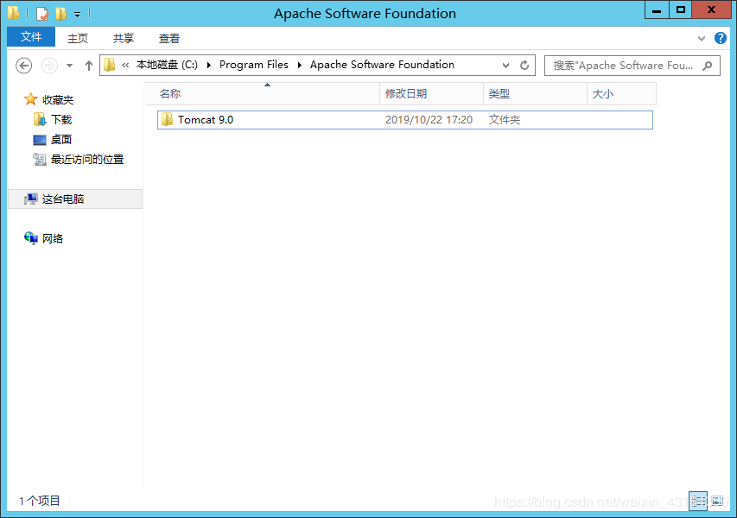Click the folder icon in address bar
This screenshot has width=737, height=518.
pyautogui.click(x=110, y=65)
